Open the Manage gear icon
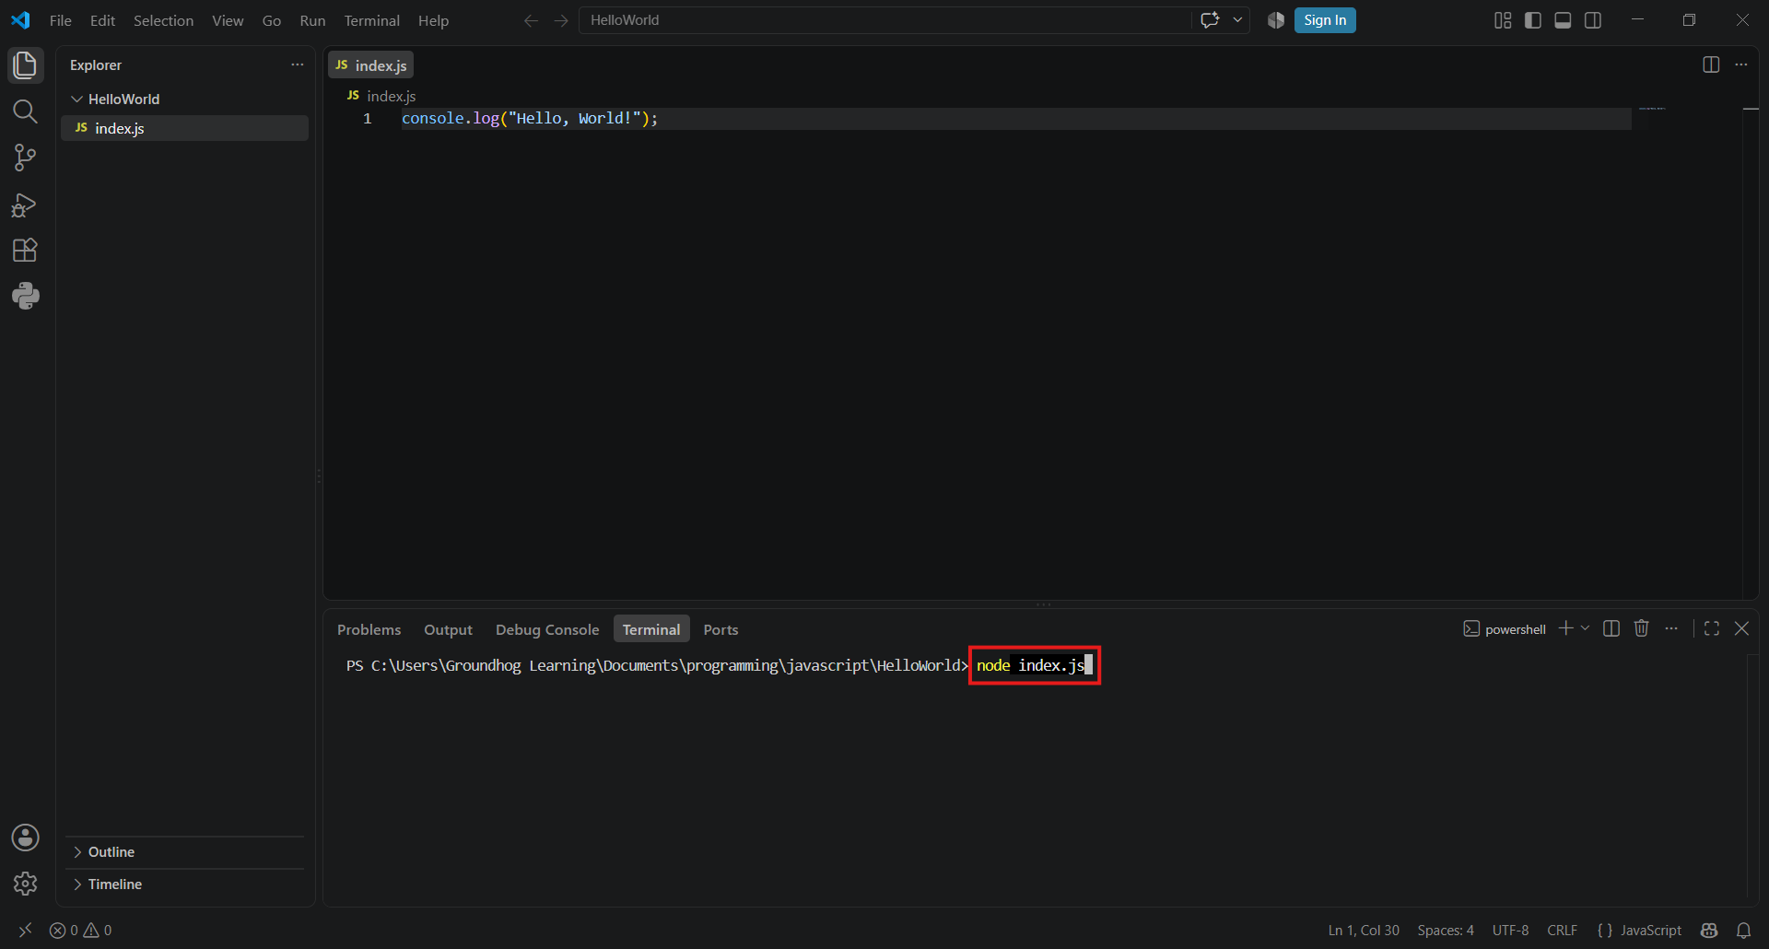The height and width of the screenshot is (949, 1769). coord(25,884)
